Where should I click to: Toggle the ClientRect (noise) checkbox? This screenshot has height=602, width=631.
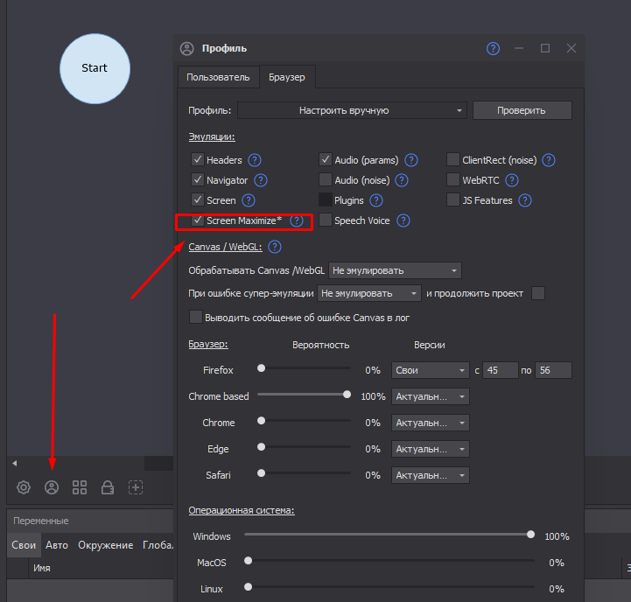click(x=453, y=160)
